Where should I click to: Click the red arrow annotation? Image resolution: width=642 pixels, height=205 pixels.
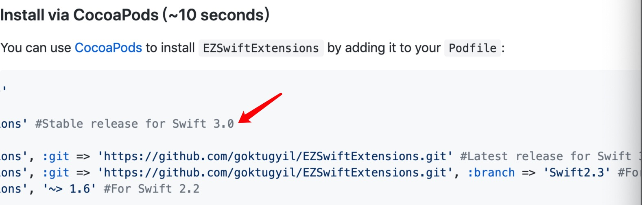tap(260, 108)
